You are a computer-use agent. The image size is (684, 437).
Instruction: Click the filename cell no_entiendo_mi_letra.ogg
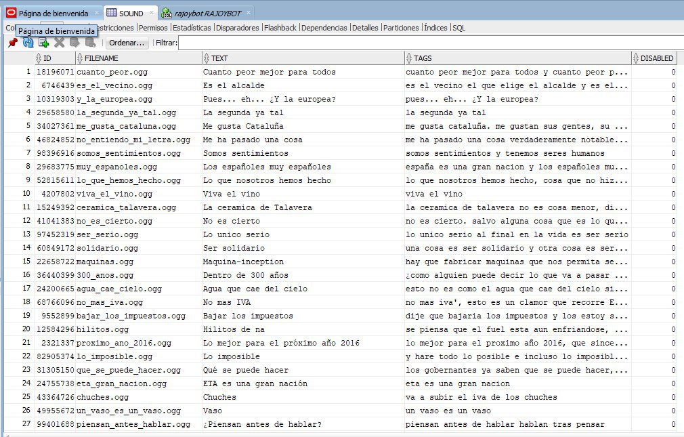(x=139, y=140)
